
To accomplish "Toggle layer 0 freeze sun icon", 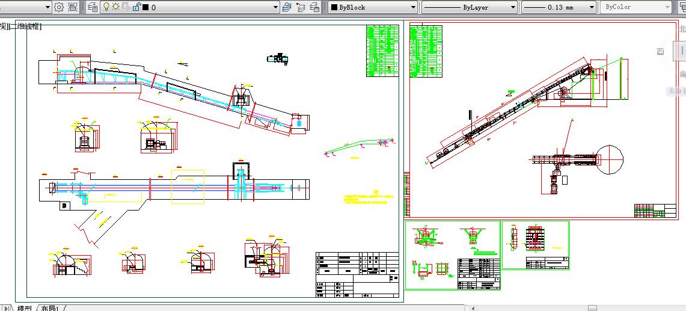I will click(x=116, y=7).
